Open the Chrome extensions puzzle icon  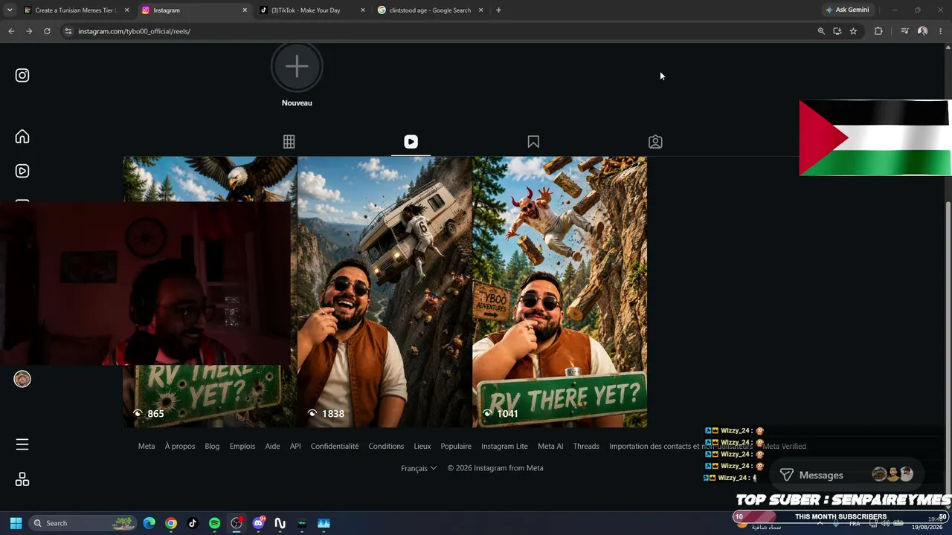[x=878, y=31]
